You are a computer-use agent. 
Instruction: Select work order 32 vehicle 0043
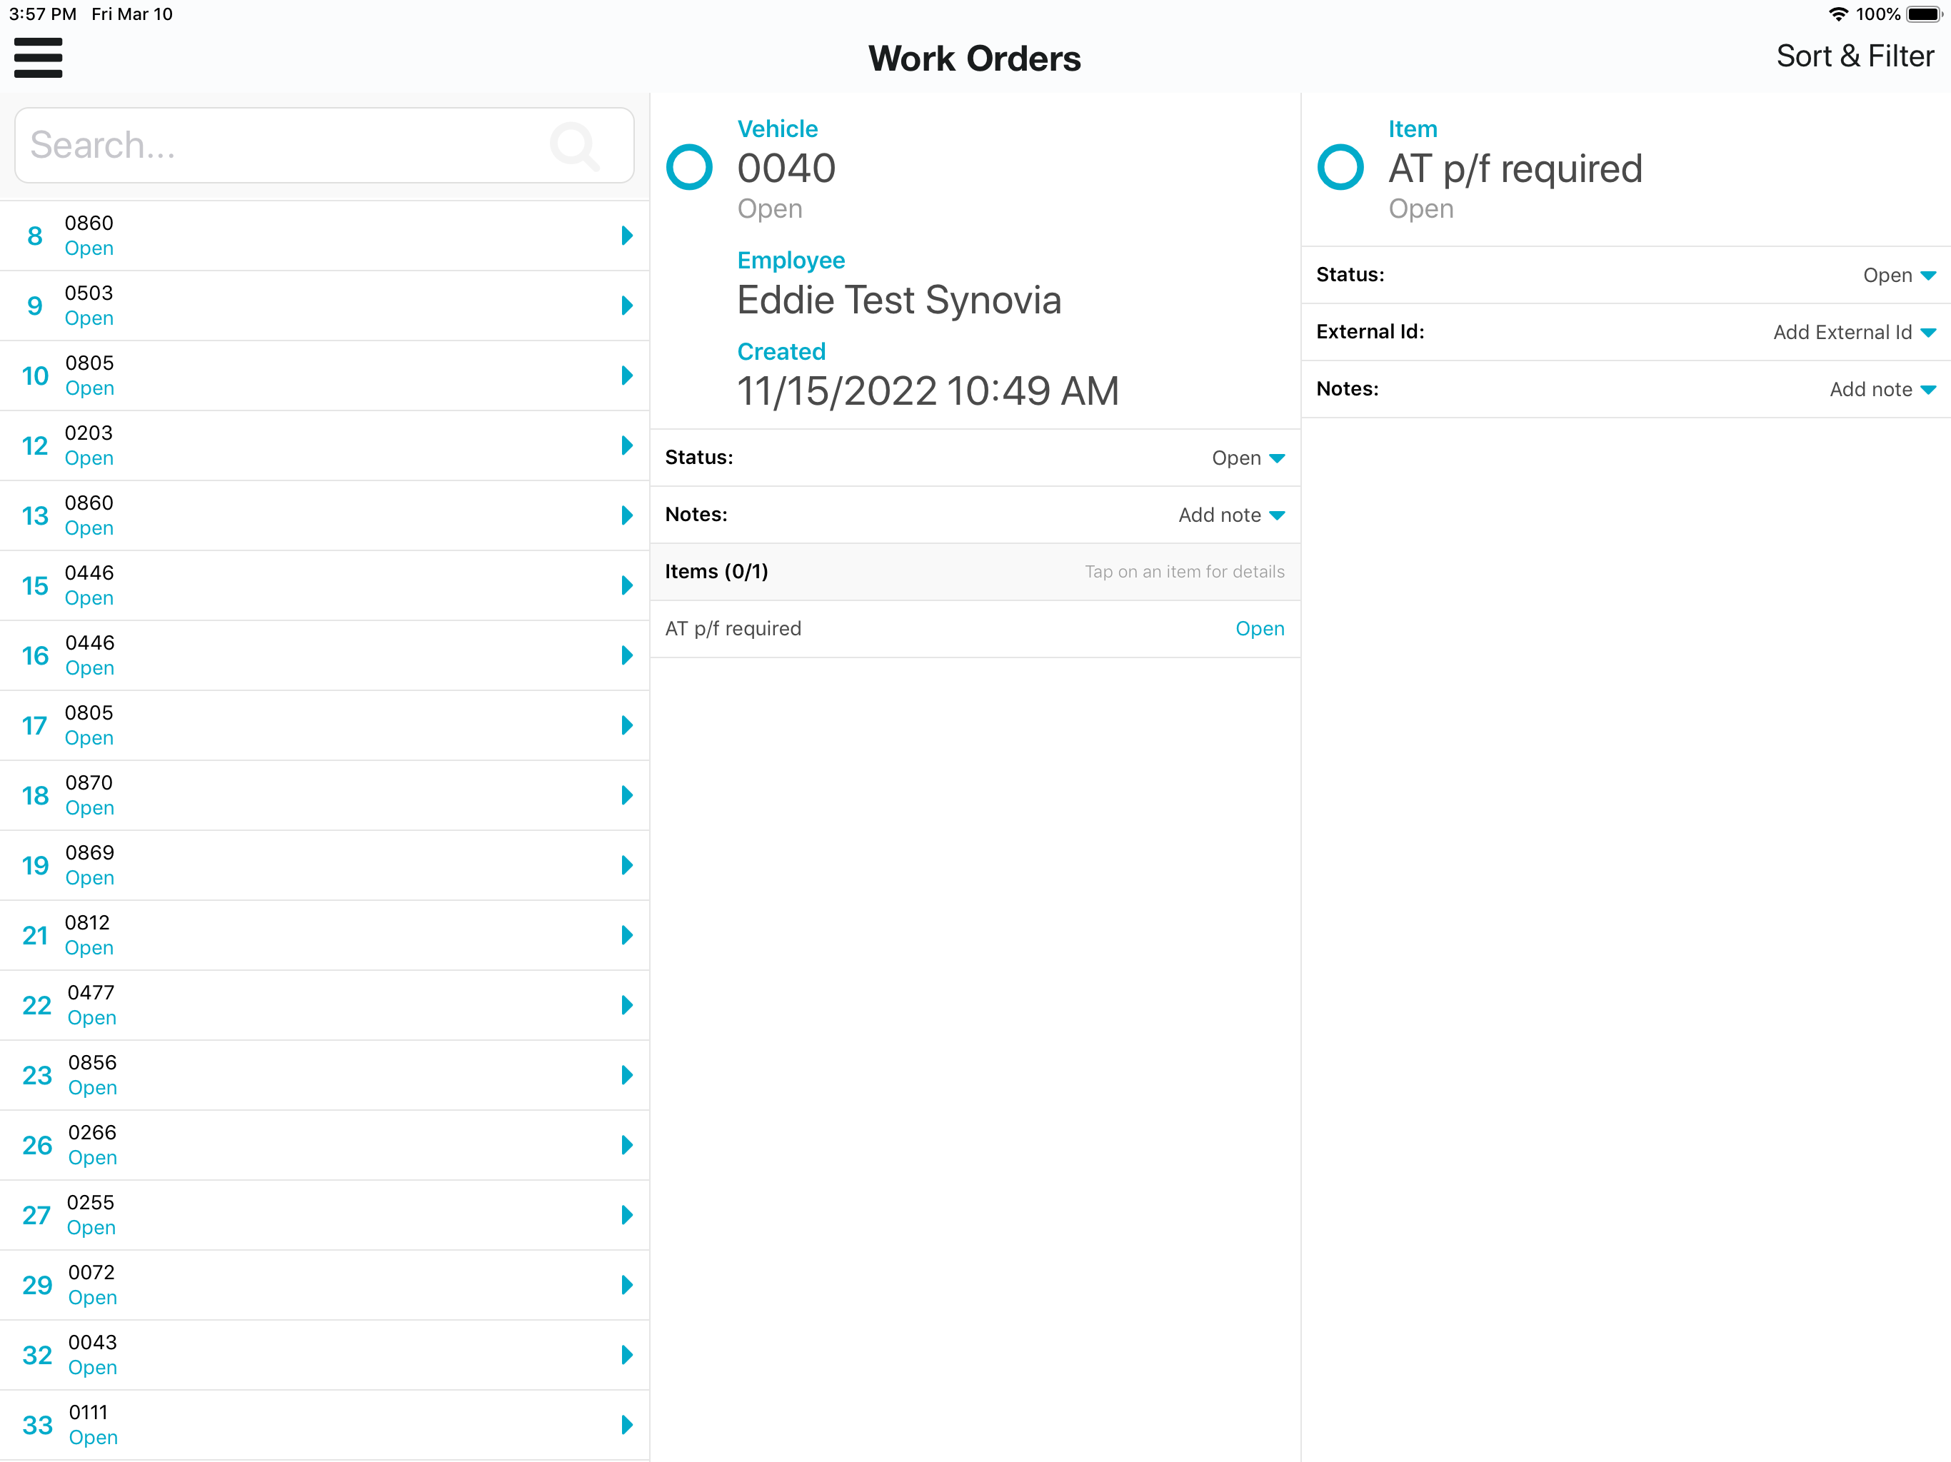(x=325, y=1354)
